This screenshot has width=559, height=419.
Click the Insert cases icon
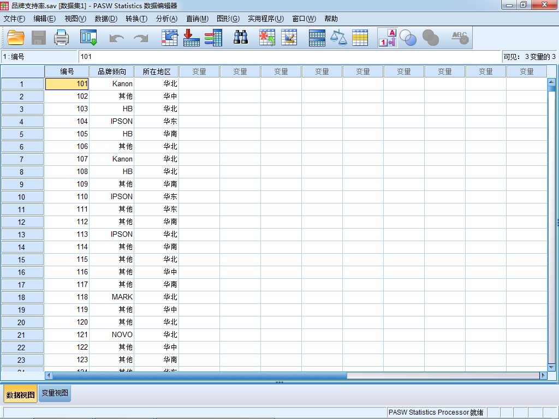(x=267, y=38)
